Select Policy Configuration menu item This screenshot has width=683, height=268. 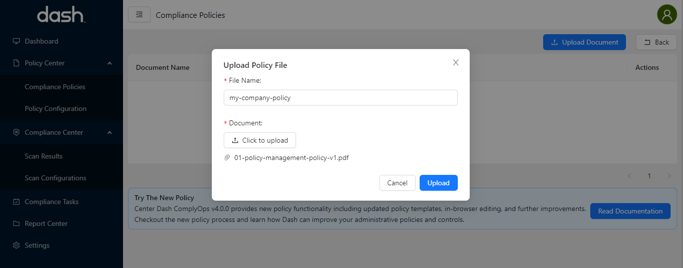tap(56, 108)
